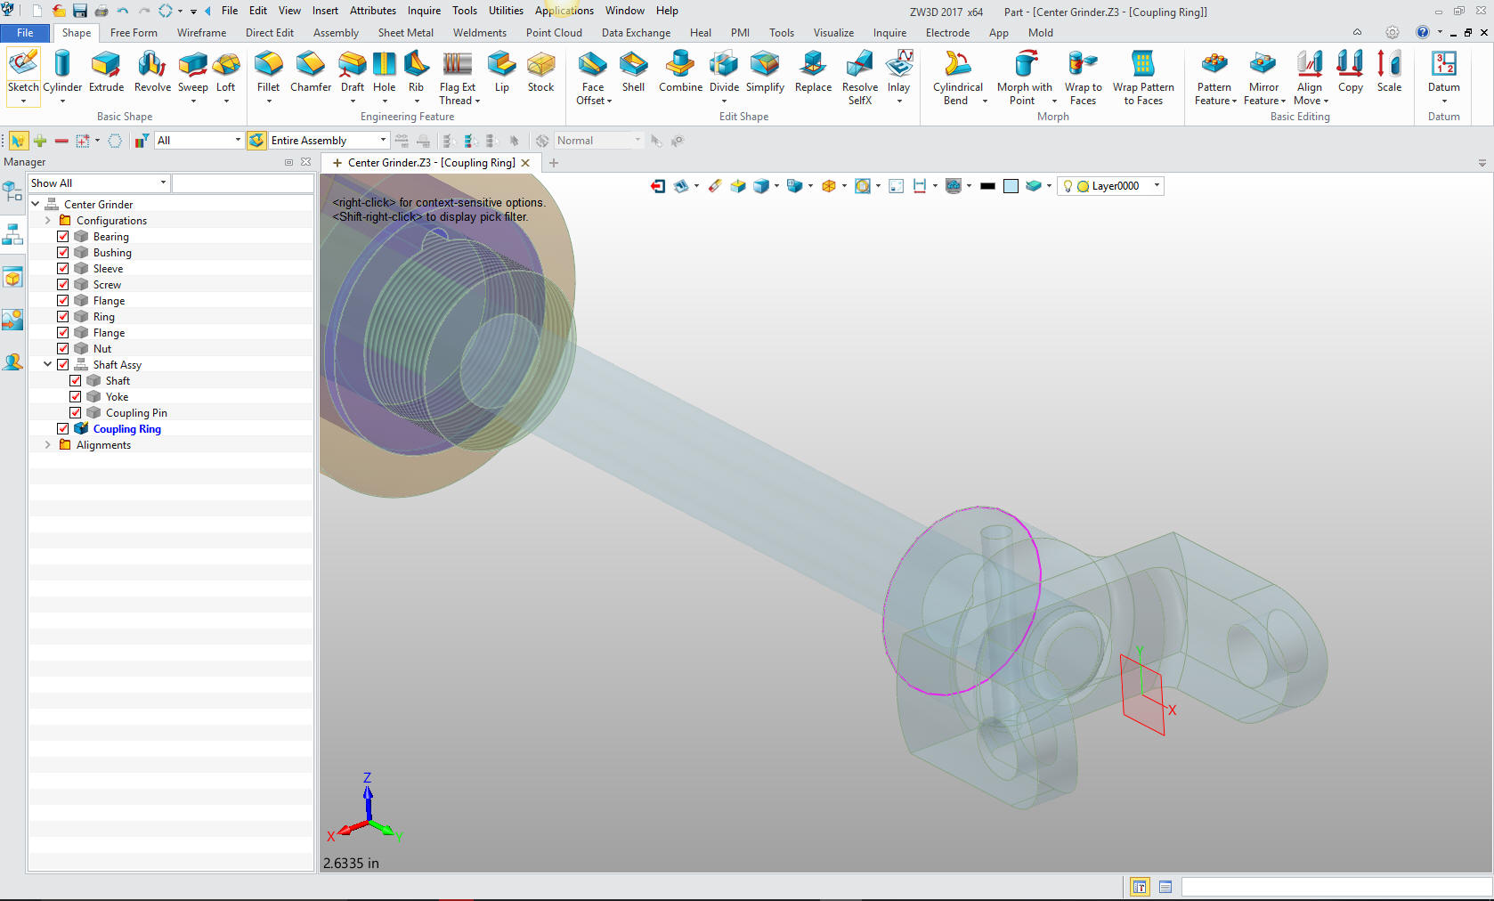Uncheck the Nut component checkbox
Screen dimensions: 1494x901
pos(63,349)
